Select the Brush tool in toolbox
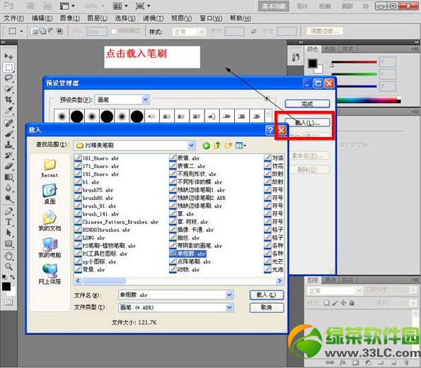 (x=8, y=133)
